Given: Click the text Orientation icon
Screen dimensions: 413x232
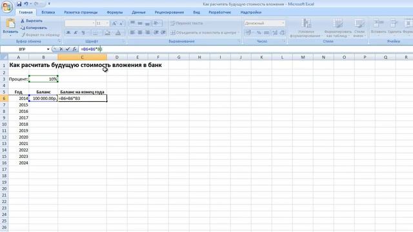Looking at the screenshot, I should [156, 23].
